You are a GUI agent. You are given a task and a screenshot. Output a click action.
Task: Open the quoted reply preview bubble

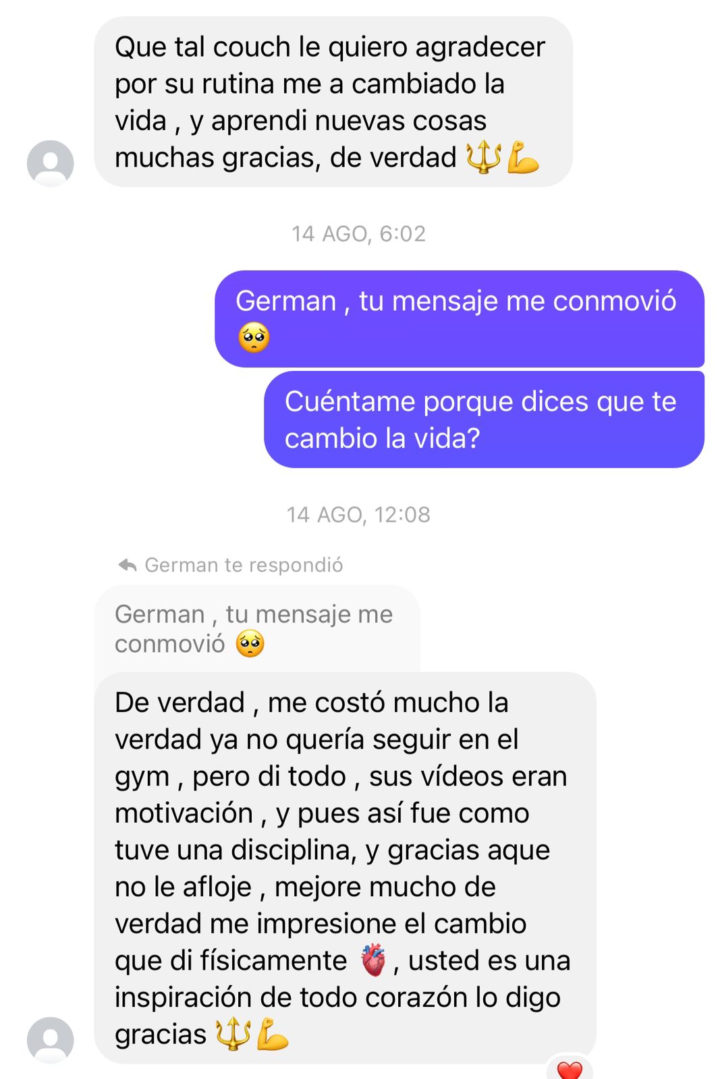pos(257,629)
